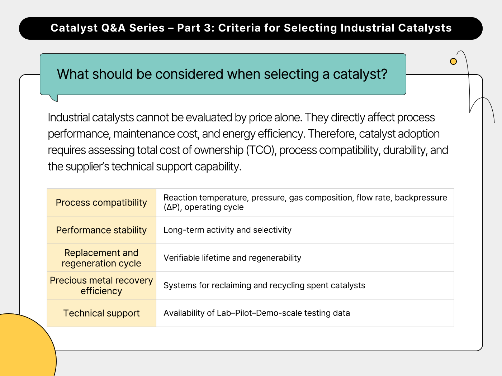Select the 'What should be considered' question heading
502x376 pixels.
pyautogui.click(x=222, y=74)
